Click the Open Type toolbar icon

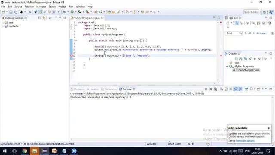pyautogui.click(x=109, y=12)
